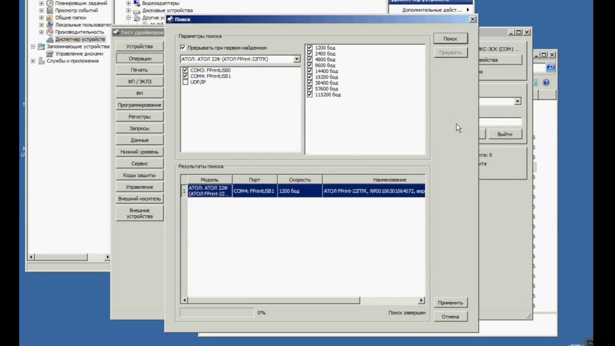Click the blue magnifier search icon
This screenshot has height=346, width=615.
pos(551,68)
